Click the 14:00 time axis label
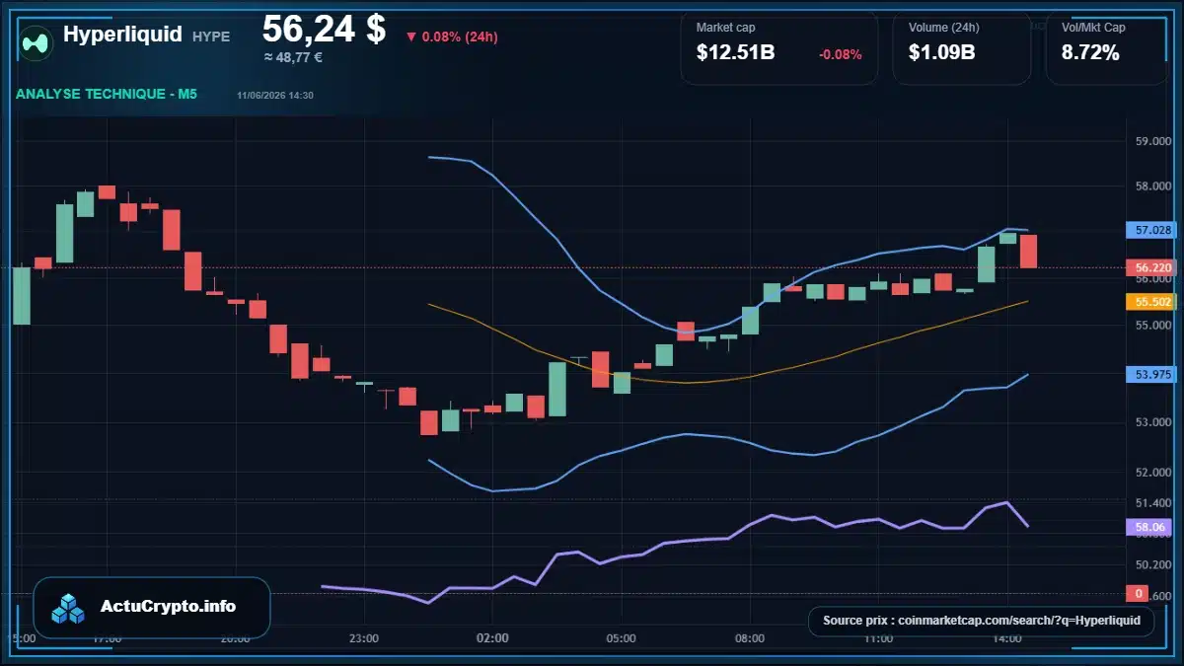This screenshot has height=666, width=1184. point(1006,638)
